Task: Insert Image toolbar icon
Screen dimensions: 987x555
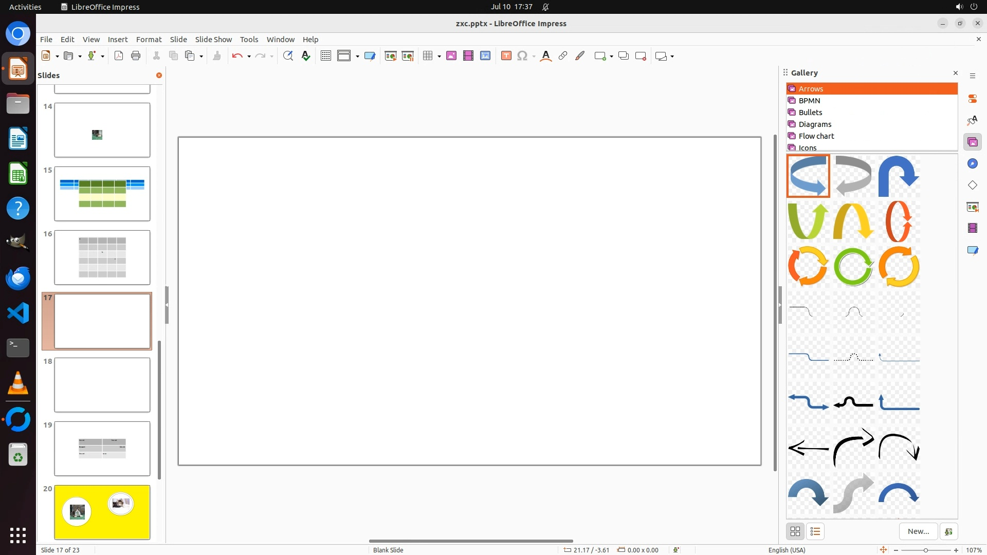Action: 451,56
